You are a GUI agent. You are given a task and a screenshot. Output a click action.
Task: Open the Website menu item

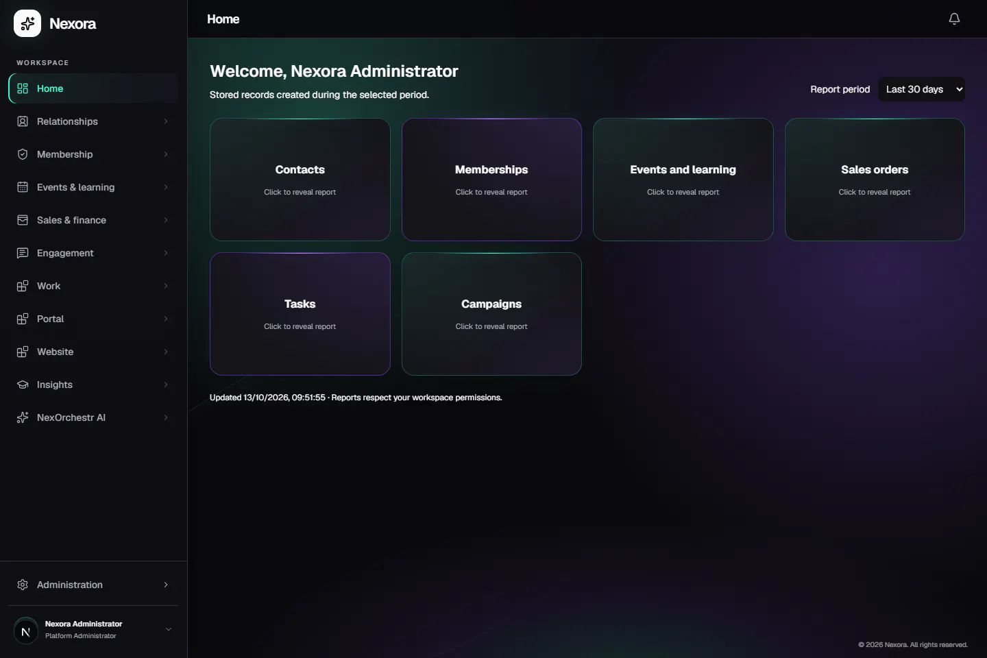(93, 352)
